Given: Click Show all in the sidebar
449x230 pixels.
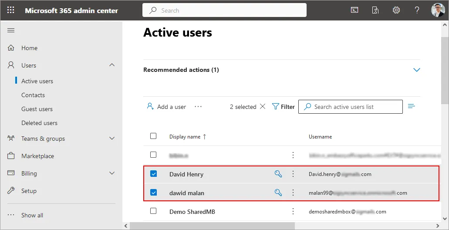Looking at the screenshot, I should (32, 215).
